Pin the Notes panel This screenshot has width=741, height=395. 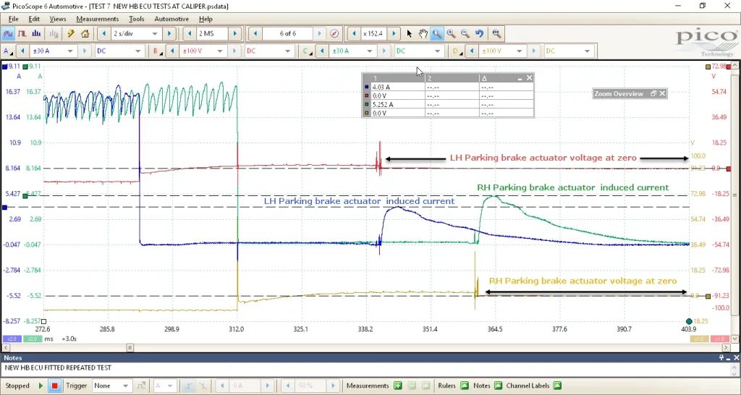(722, 357)
